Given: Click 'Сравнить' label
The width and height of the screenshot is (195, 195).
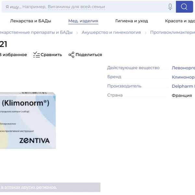Looking at the screenshot, I should pos(51,55).
